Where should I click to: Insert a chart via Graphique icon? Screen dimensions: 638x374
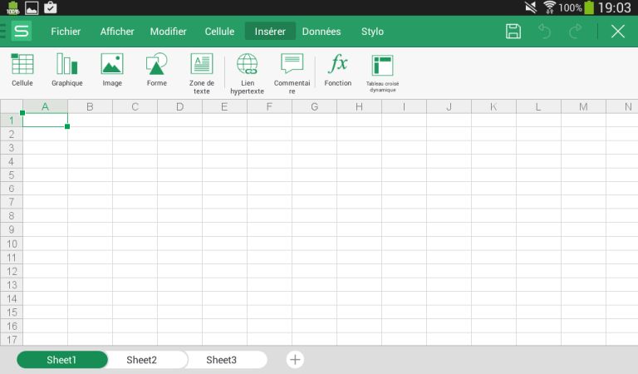point(67,70)
